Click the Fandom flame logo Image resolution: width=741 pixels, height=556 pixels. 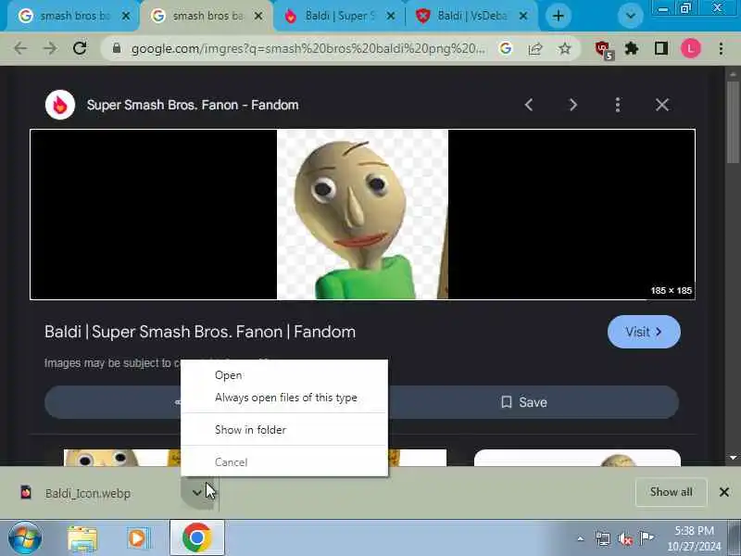[60, 105]
